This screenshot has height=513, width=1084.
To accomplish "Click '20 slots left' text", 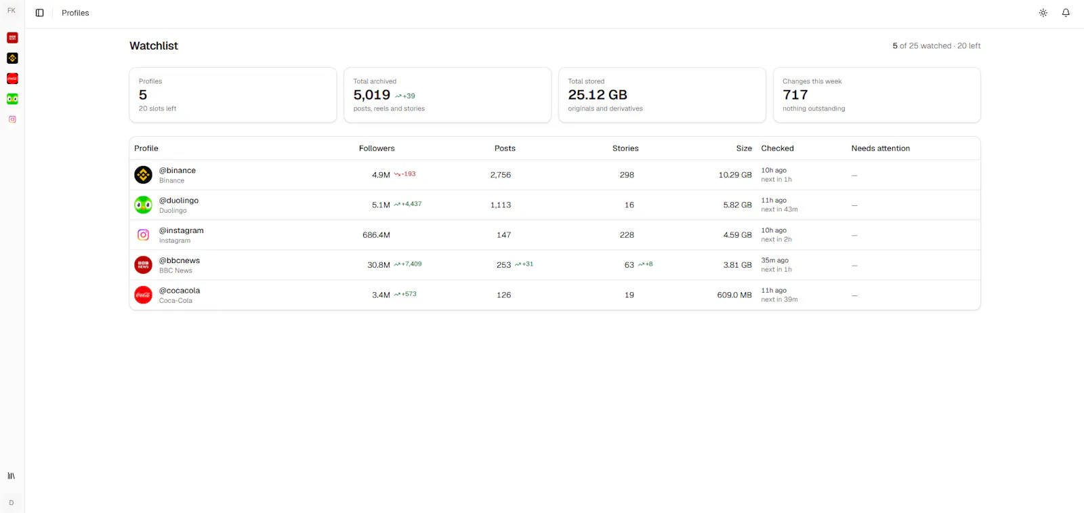I will 157,108.
